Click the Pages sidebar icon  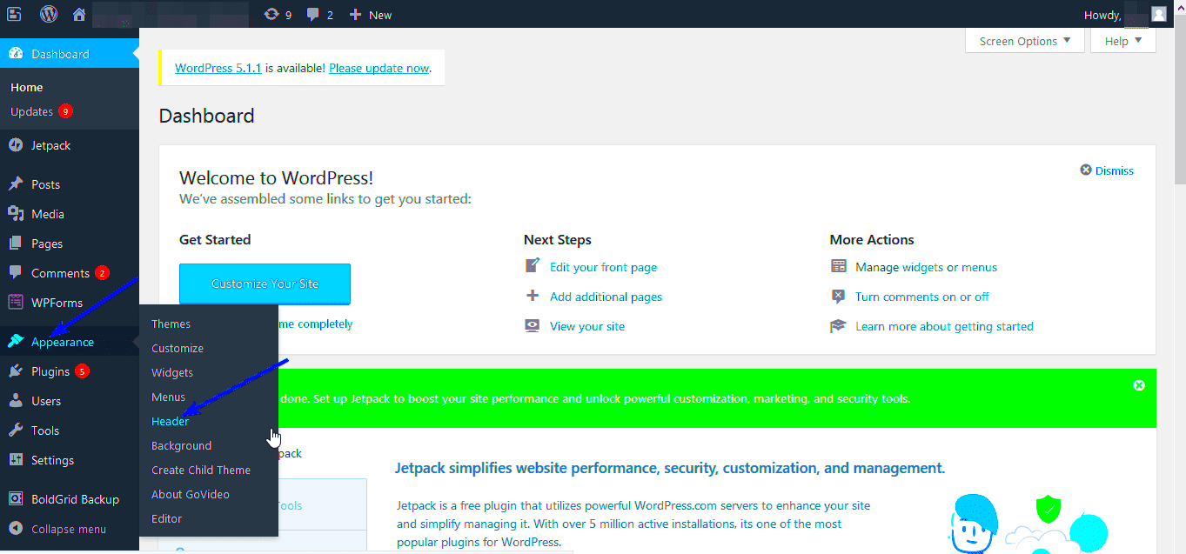click(16, 244)
